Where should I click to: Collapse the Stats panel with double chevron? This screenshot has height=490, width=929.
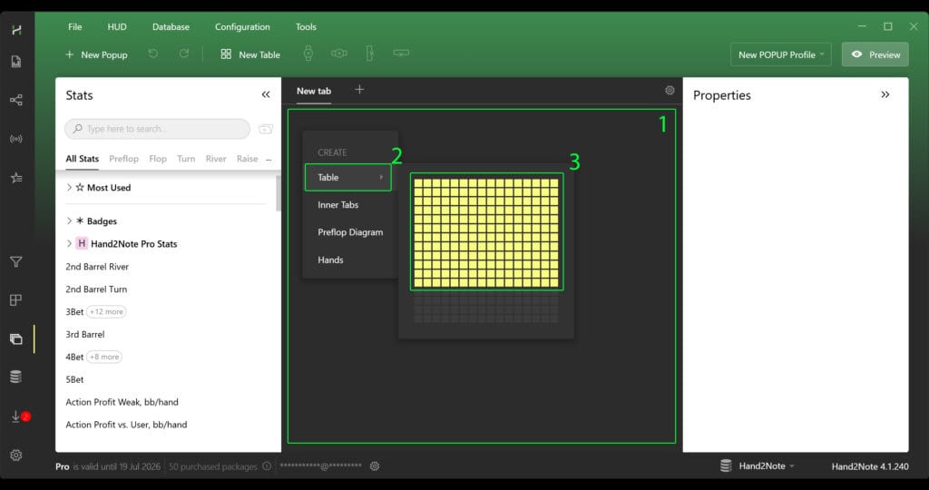click(x=266, y=95)
